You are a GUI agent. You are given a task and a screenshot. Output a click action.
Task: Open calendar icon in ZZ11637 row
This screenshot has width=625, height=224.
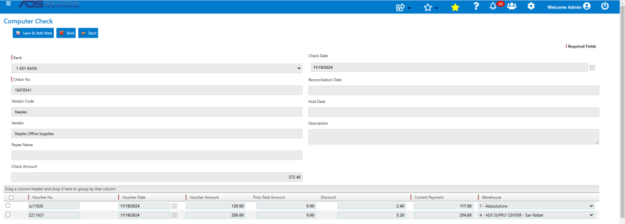174,215
